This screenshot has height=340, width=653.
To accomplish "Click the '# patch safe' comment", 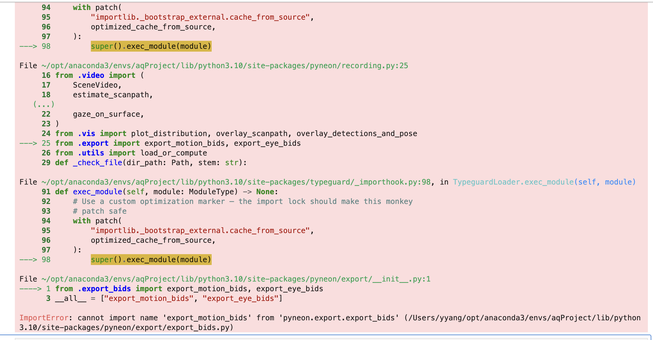I will point(100,211).
